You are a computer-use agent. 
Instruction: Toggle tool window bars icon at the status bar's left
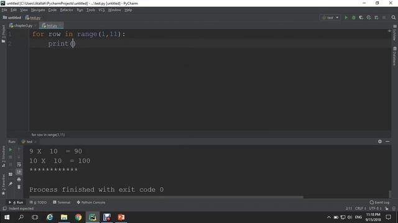[4, 208]
